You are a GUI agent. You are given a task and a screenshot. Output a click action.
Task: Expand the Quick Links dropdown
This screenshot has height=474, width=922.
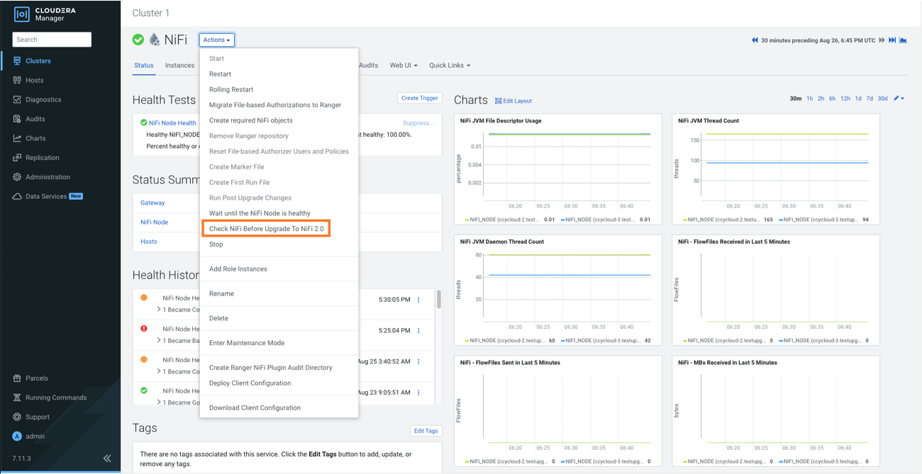tap(449, 65)
